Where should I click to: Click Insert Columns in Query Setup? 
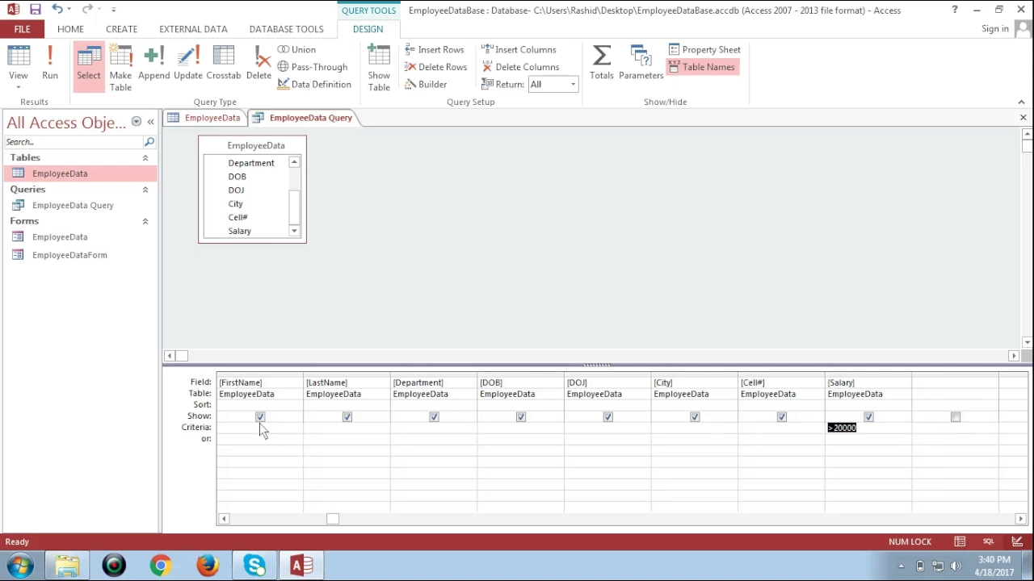[519, 50]
